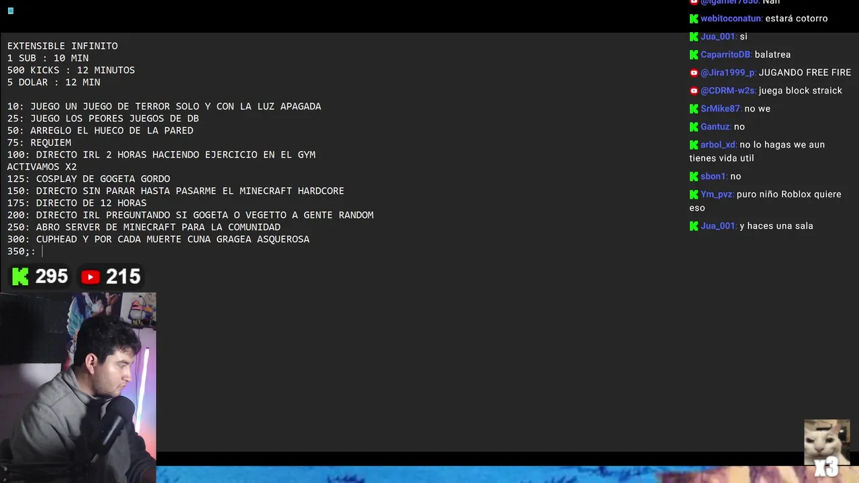Viewport: 859px width, 483px height.
Task: Click username CaparritoDB in chat
Action: click(x=725, y=55)
